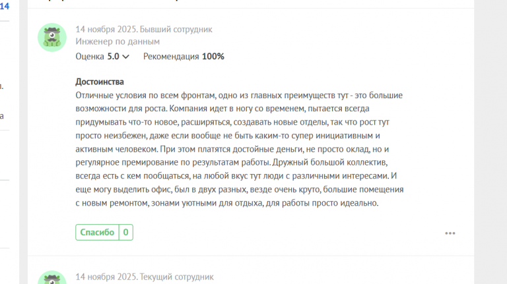Click the word Оценка in the review header
Image resolution: width=507 pixels, height=284 pixels.
[x=90, y=57]
